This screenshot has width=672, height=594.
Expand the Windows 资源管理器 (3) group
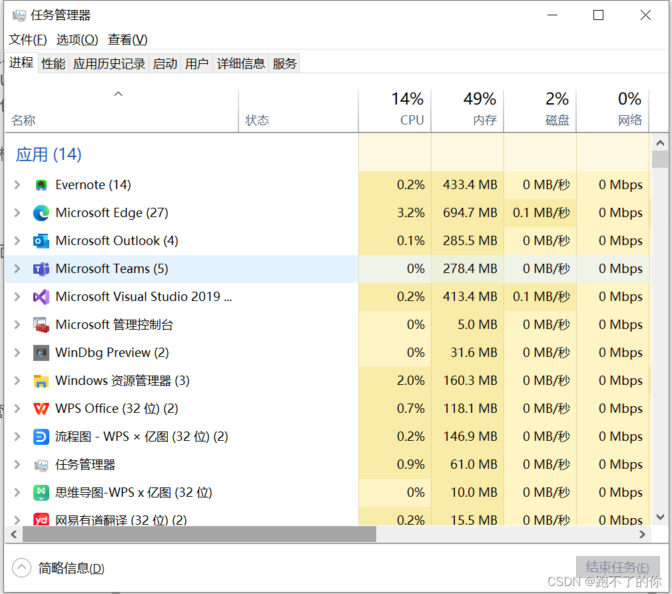click(17, 380)
